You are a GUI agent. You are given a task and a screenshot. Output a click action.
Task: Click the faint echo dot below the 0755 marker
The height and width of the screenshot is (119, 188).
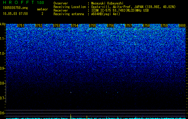point(87,93)
